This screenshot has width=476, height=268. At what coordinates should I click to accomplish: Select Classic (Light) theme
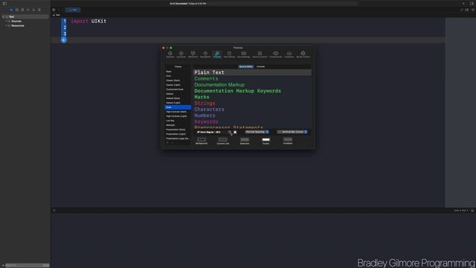[178, 85]
